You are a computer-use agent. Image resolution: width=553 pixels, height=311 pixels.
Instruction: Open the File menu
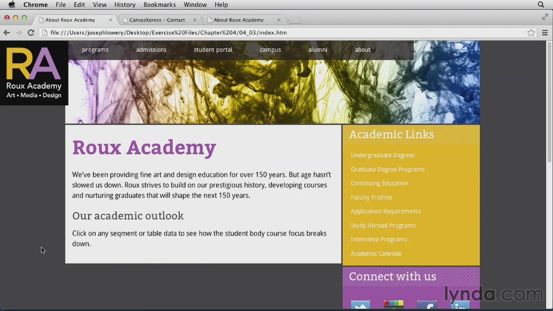(x=60, y=5)
